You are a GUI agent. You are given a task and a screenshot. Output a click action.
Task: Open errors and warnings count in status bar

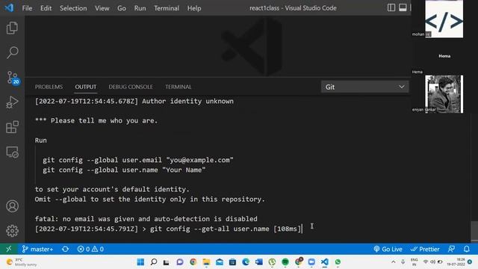pyautogui.click(x=90, y=249)
